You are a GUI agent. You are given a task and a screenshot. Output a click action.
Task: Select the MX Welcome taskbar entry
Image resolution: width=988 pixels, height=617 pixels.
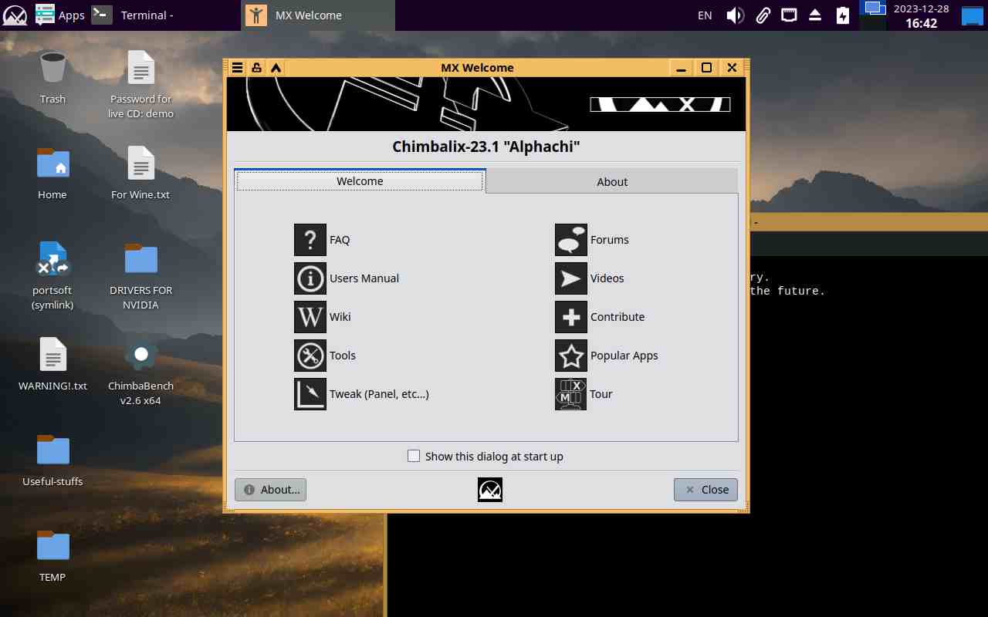point(320,15)
